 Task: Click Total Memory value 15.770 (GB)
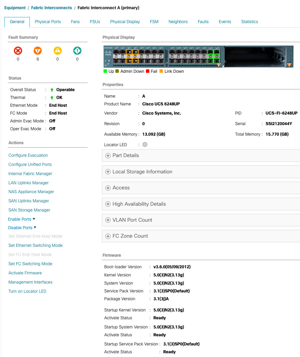click(x=277, y=134)
